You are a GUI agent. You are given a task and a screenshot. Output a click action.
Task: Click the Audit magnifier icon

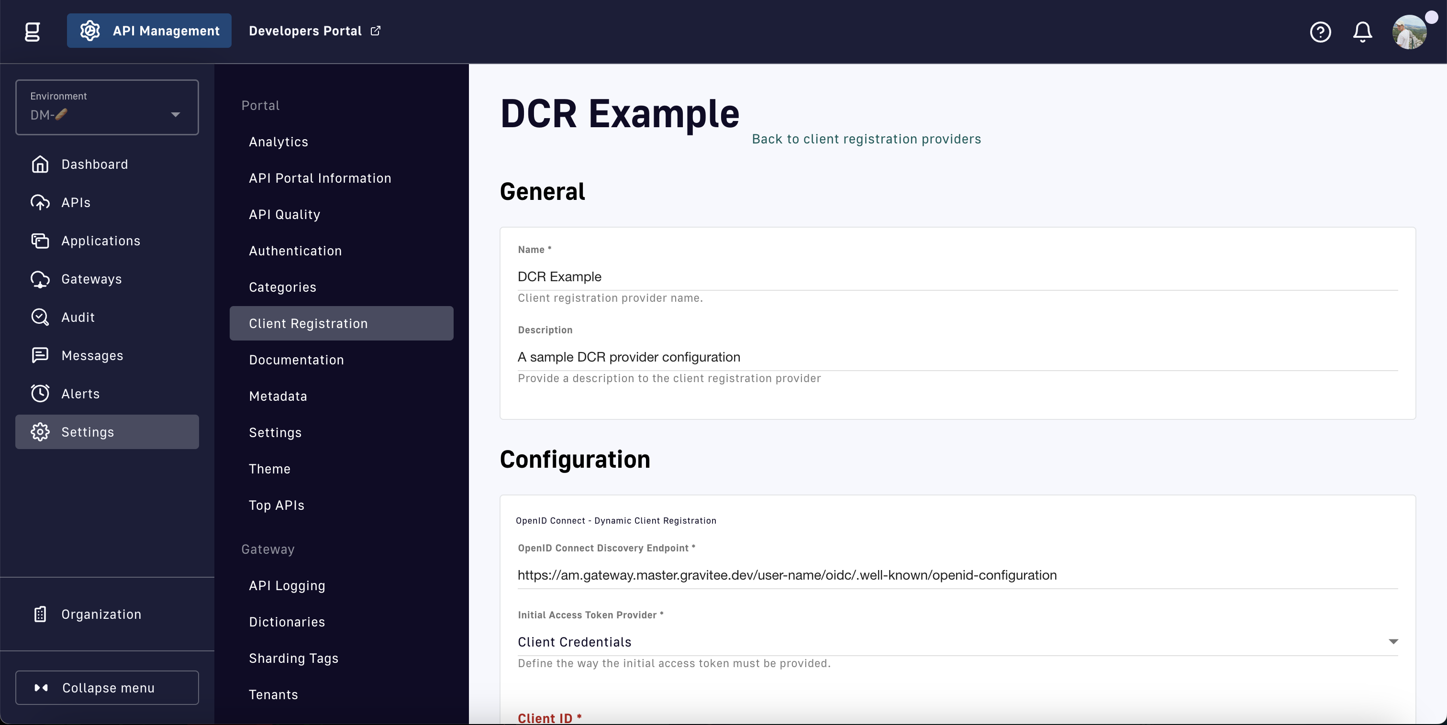[x=40, y=317]
